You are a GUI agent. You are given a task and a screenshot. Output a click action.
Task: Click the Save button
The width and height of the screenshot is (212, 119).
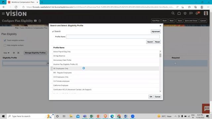(x=180, y=20)
